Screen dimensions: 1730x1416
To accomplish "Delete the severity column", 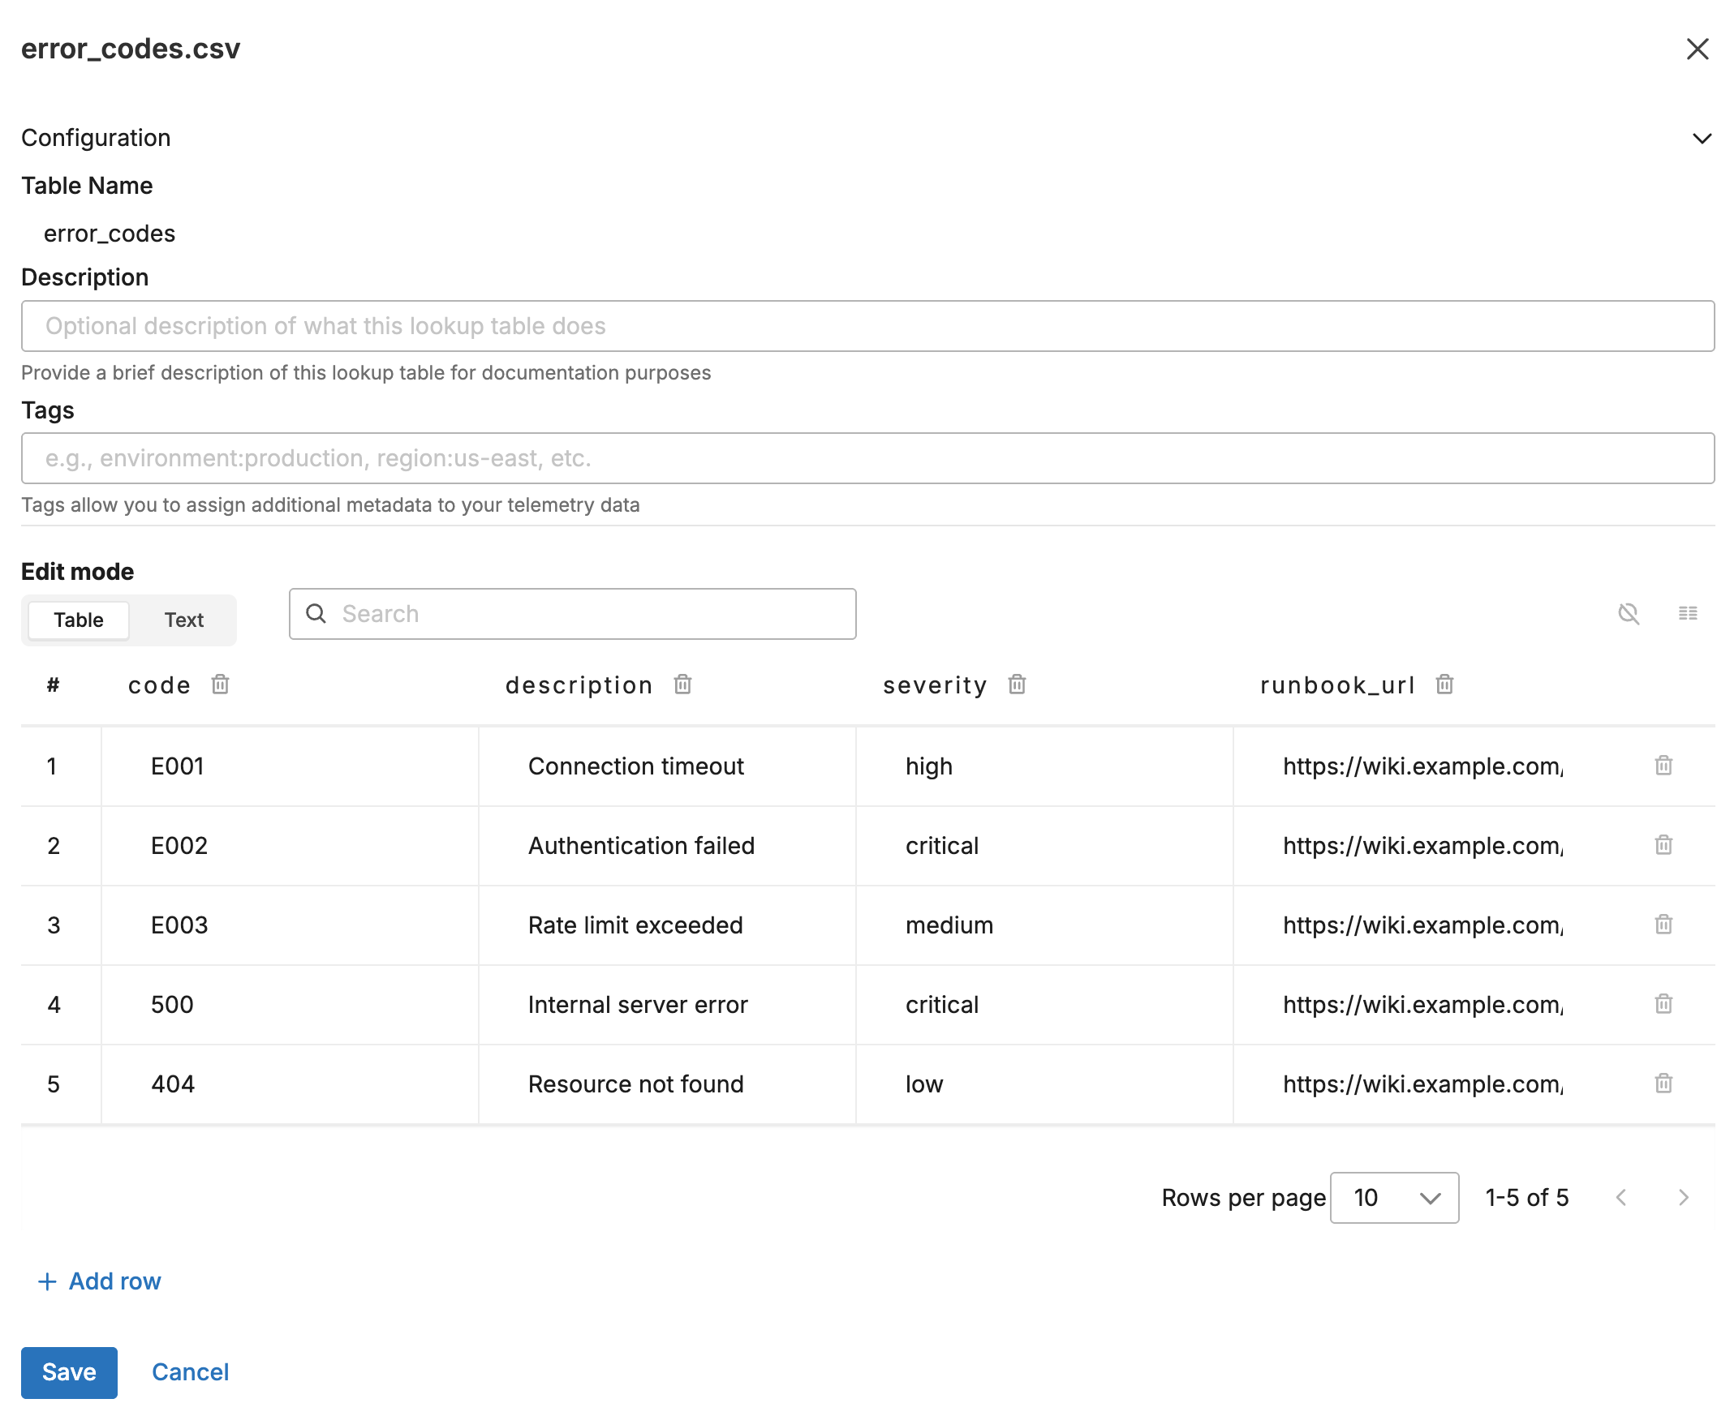I will (1017, 685).
